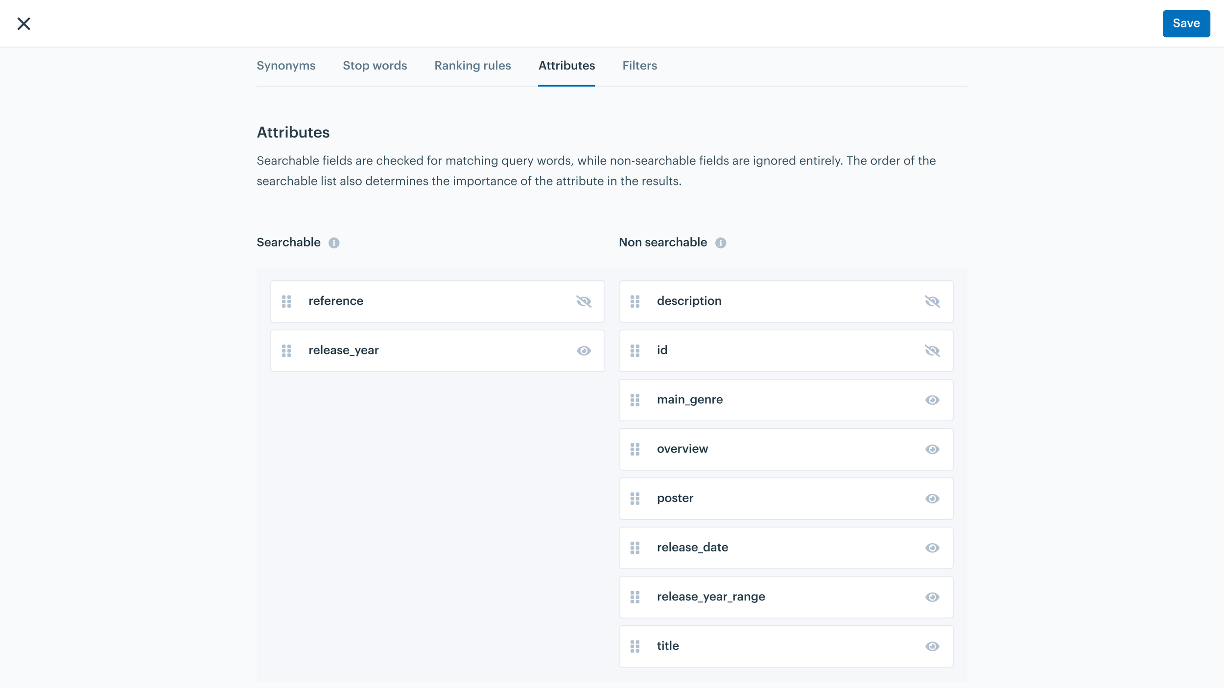Switch to the Synonyms tab
1224x688 pixels.
tap(286, 66)
